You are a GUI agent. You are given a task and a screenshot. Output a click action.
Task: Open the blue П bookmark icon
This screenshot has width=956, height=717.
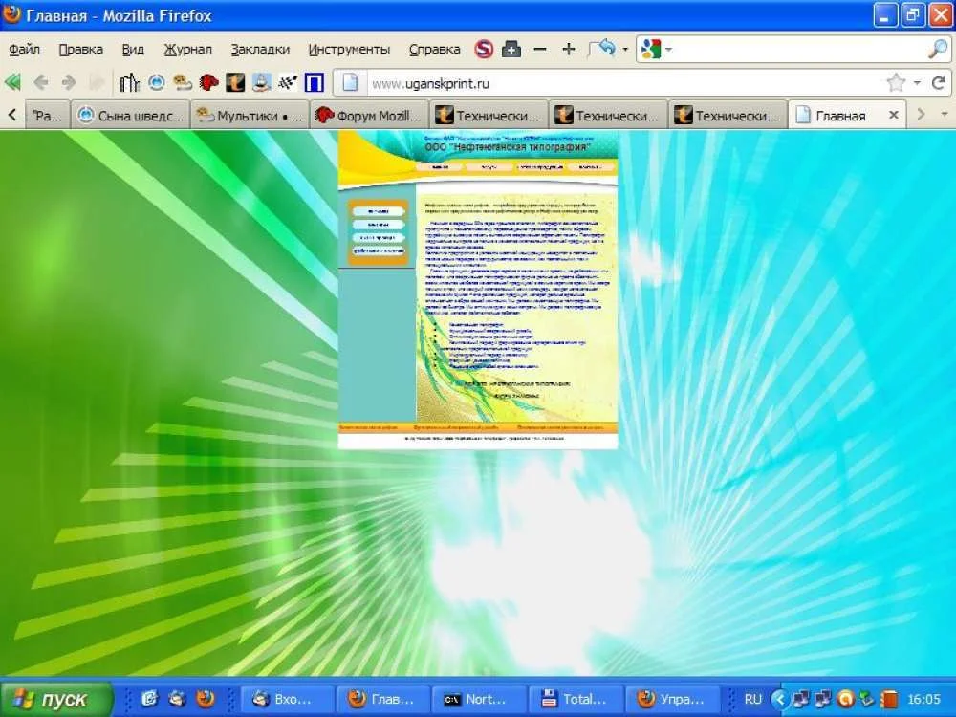coord(314,82)
